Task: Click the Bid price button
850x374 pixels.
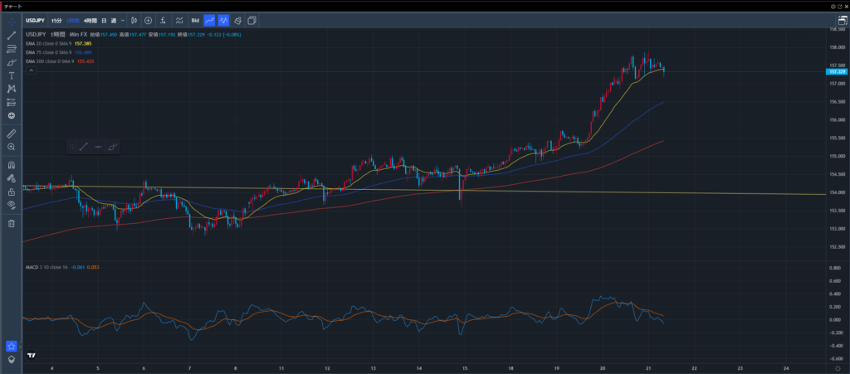Action: [195, 19]
